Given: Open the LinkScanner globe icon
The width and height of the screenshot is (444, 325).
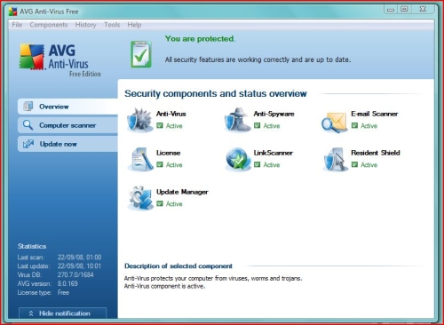Looking at the screenshot, I should click(237, 159).
